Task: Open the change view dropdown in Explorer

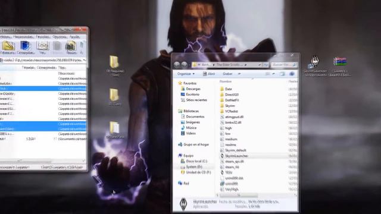Action: point(274,74)
